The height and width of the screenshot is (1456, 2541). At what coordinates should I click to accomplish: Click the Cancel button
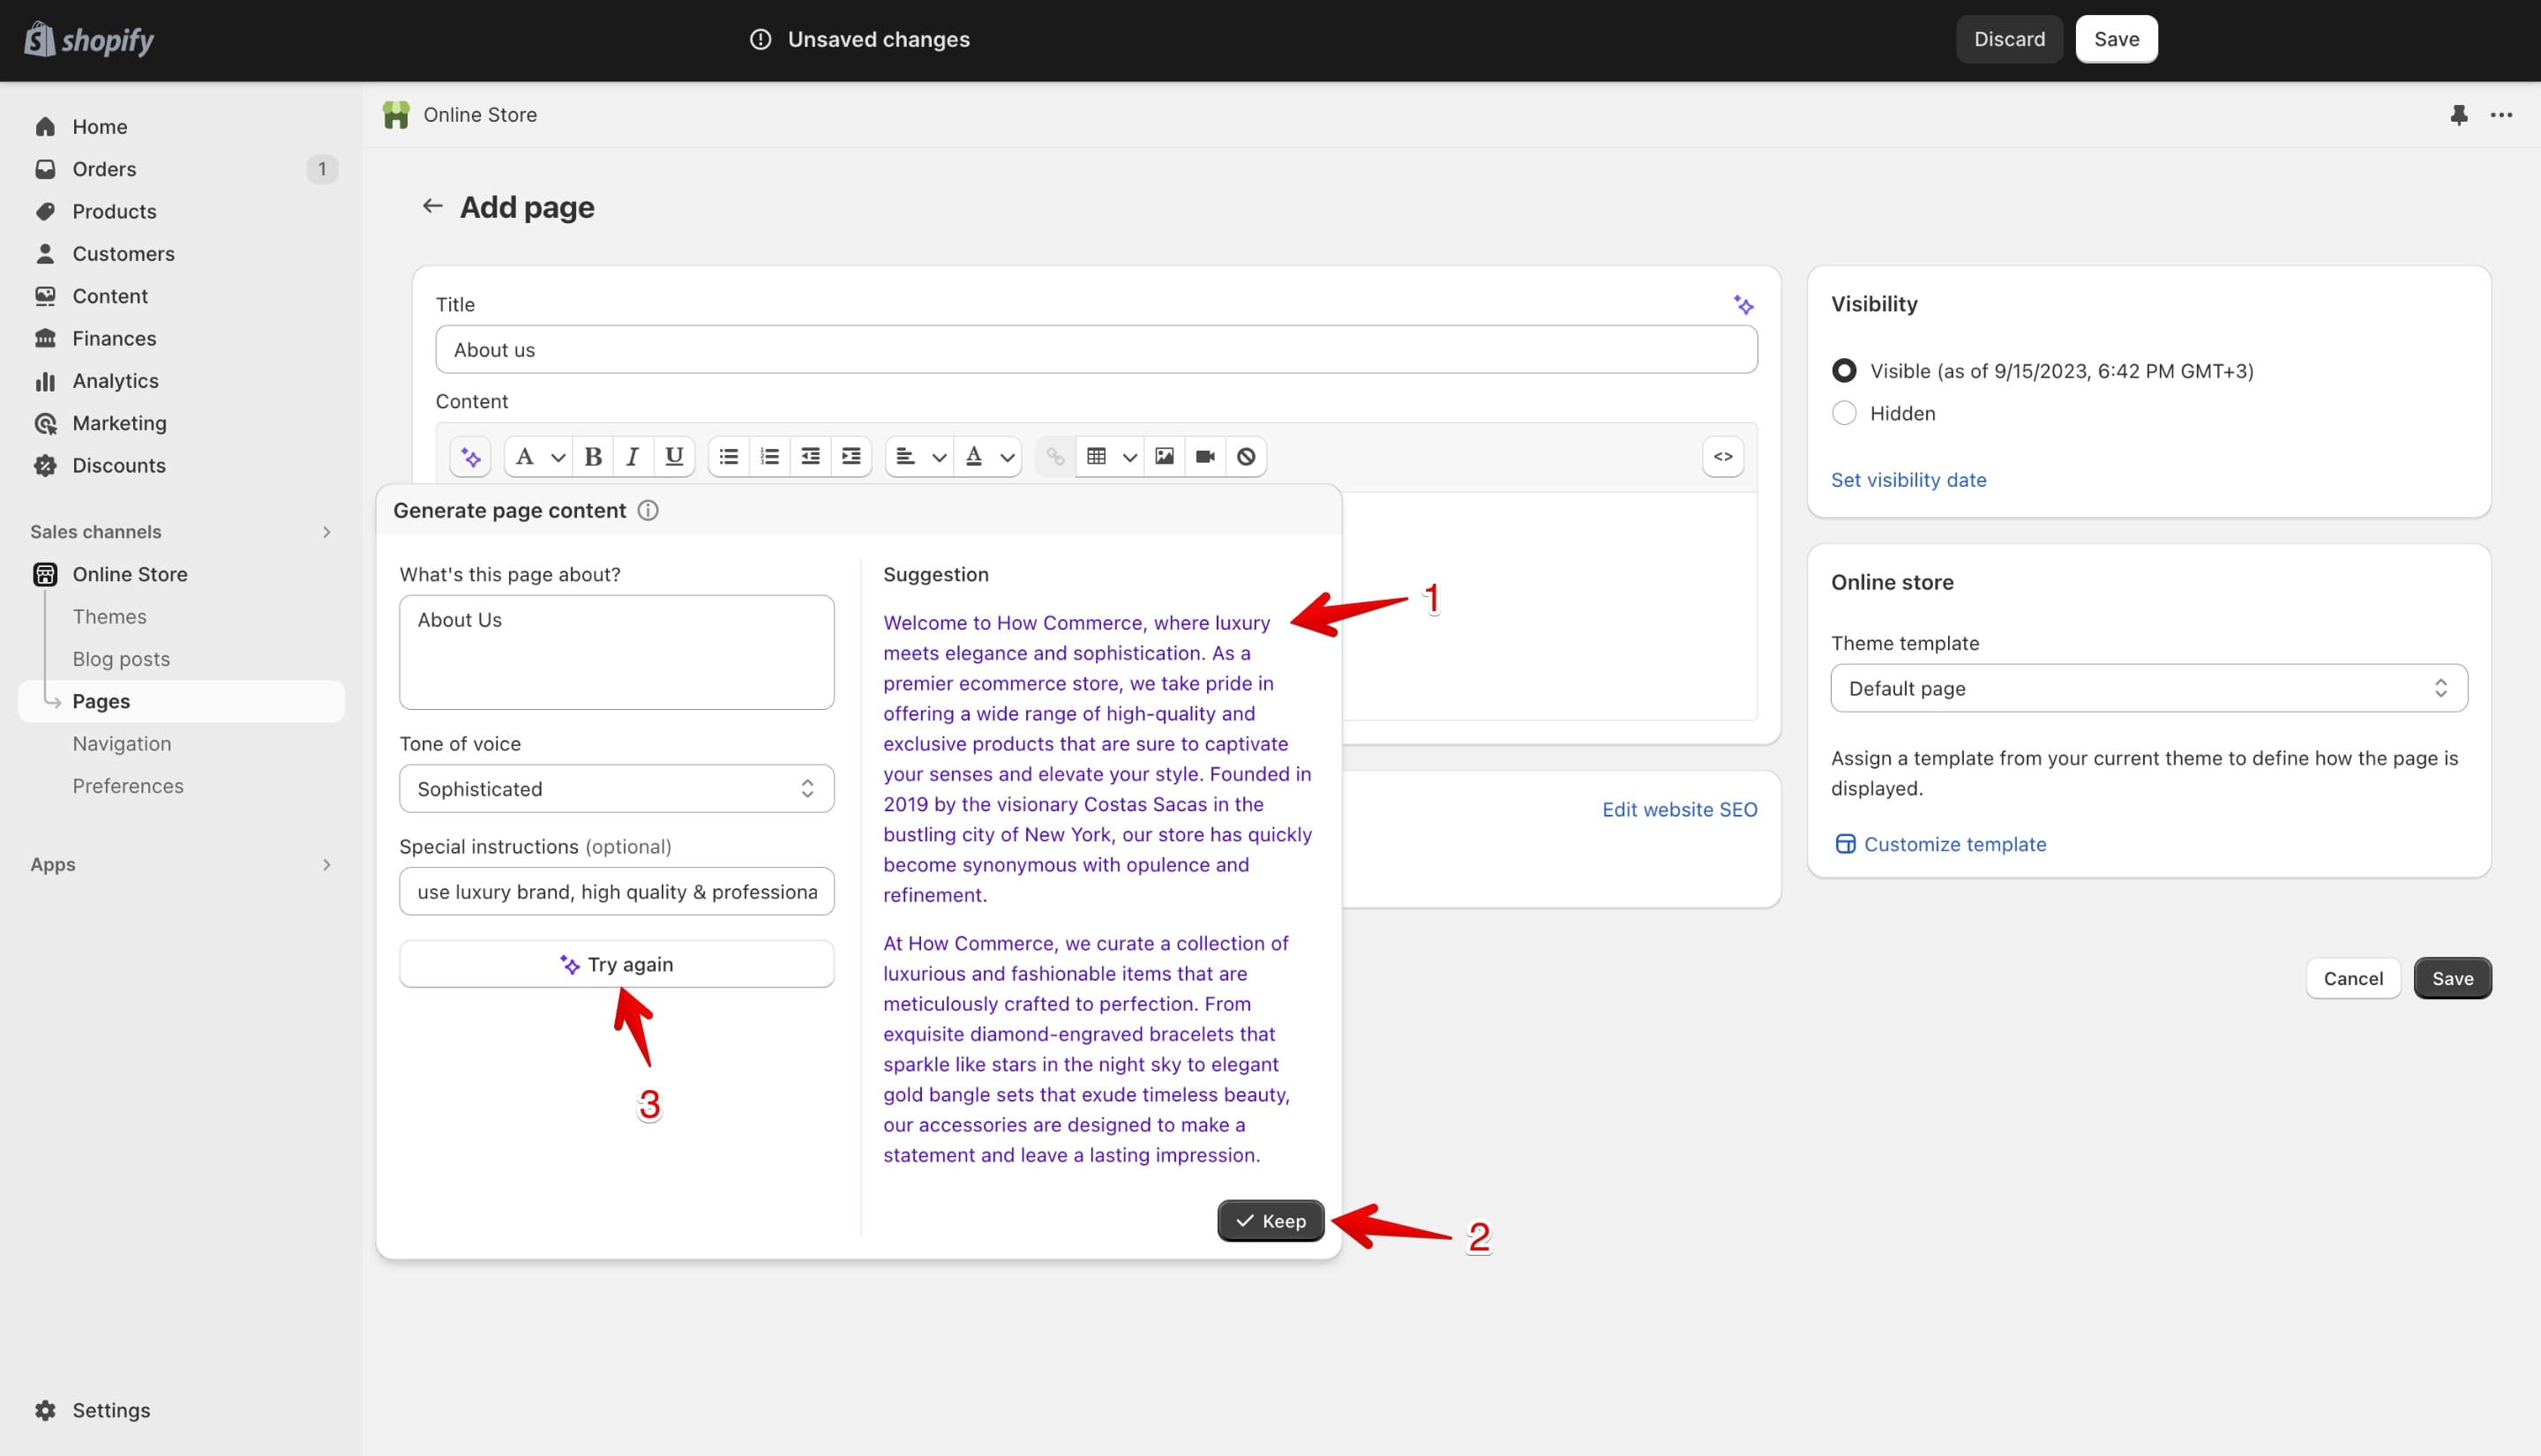(2353, 978)
